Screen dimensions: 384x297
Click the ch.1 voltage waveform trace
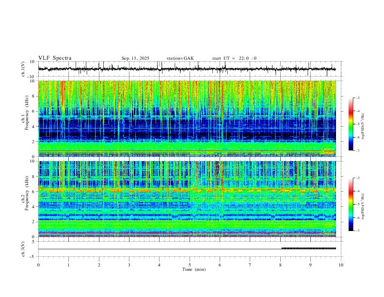187,69
